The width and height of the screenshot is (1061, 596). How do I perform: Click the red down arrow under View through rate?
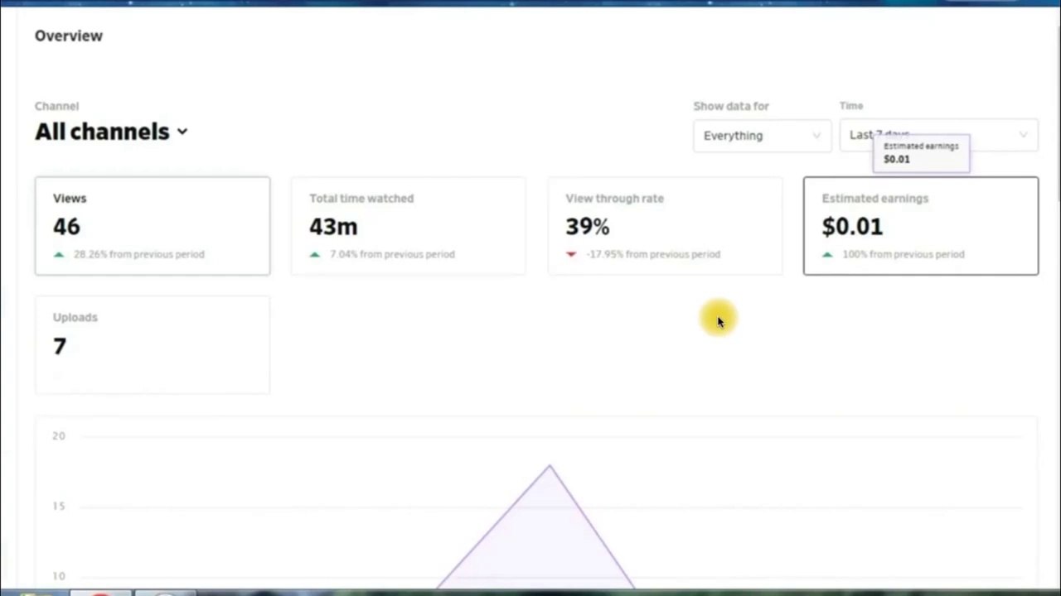pyautogui.click(x=571, y=255)
